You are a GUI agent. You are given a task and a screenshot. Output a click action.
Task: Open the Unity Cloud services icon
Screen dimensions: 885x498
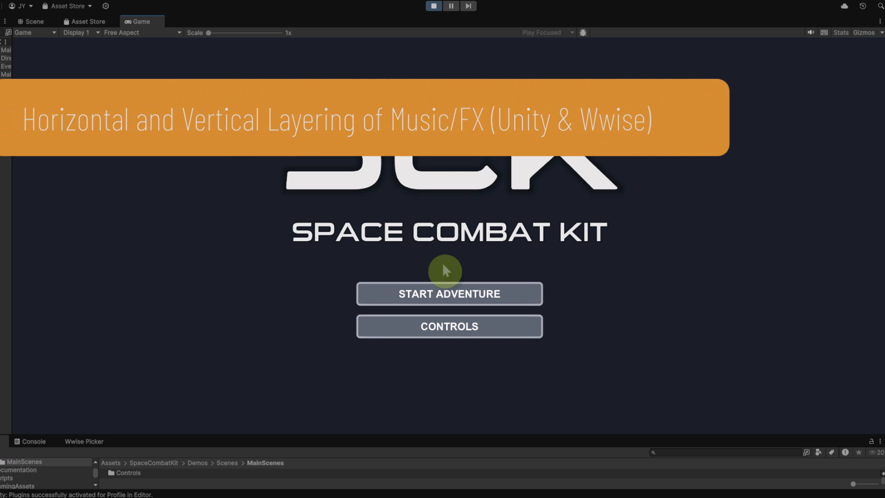844,6
